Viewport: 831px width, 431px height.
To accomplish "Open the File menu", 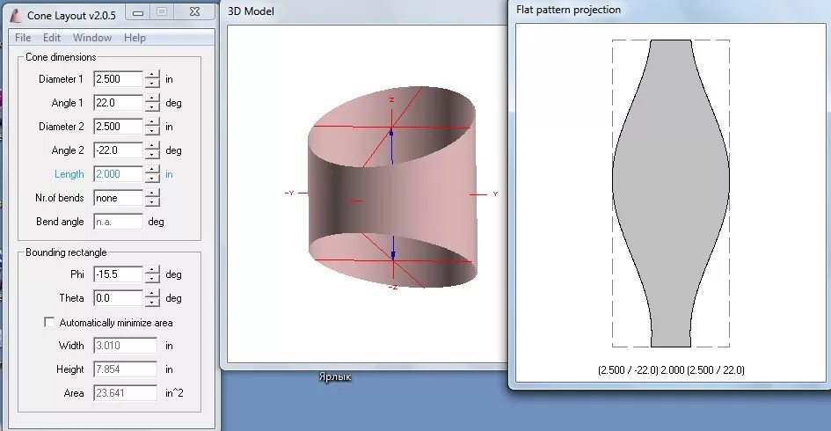I will coord(23,38).
